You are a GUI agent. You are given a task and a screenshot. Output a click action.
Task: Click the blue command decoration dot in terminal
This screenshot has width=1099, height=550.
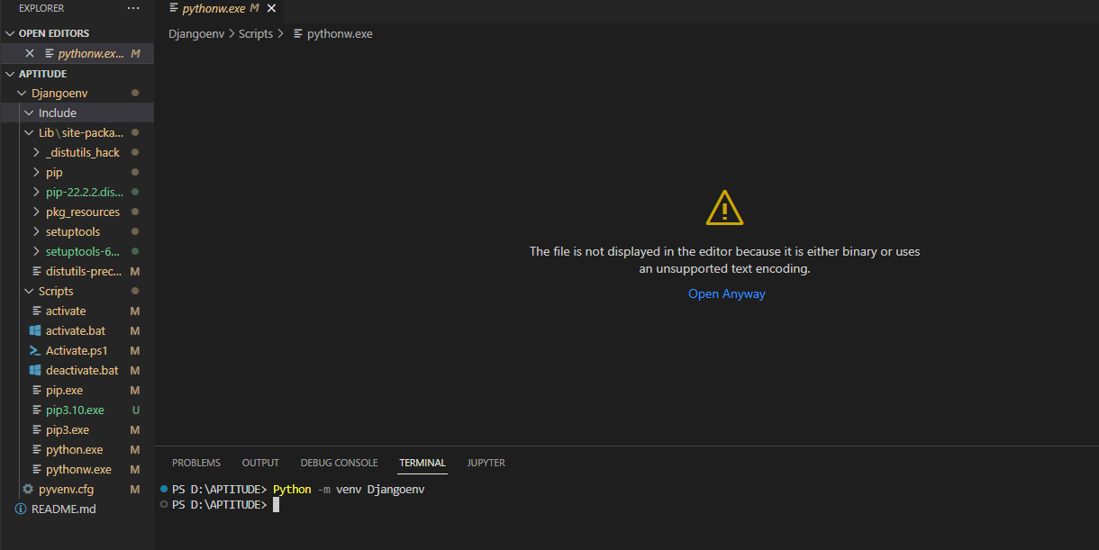coord(164,488)
